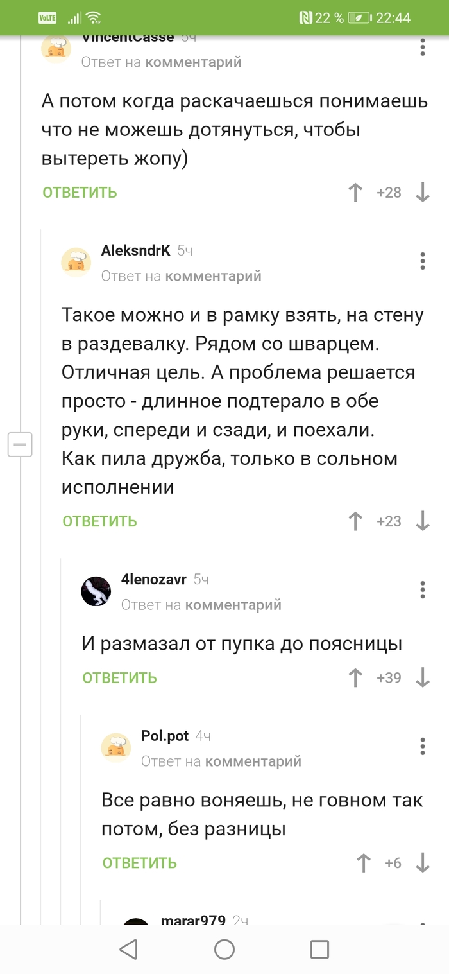
Task: Tap ОТВЕТИТЬ under AleksndrK's comment
Action: [x=99, y=521]
